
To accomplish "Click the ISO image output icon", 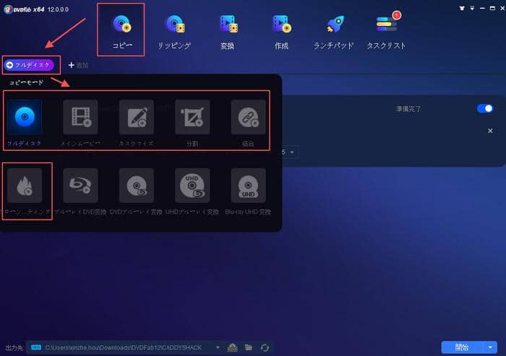I will click(233, 347).
